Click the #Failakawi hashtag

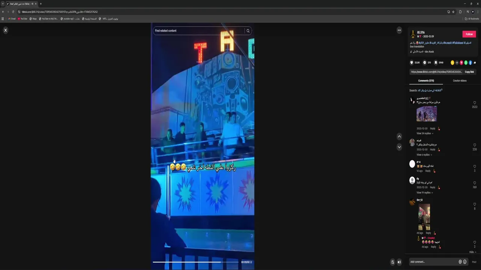click(x=458, y=43)
